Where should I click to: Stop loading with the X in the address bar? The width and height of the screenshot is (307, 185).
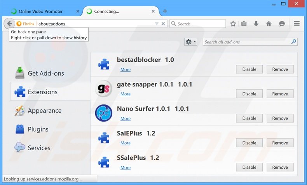(163, 24)
